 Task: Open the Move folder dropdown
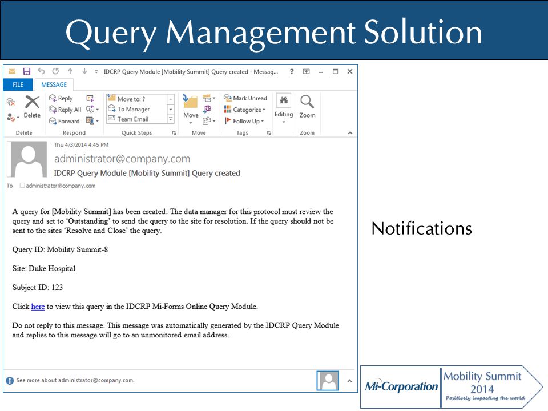tap(191, 109)
